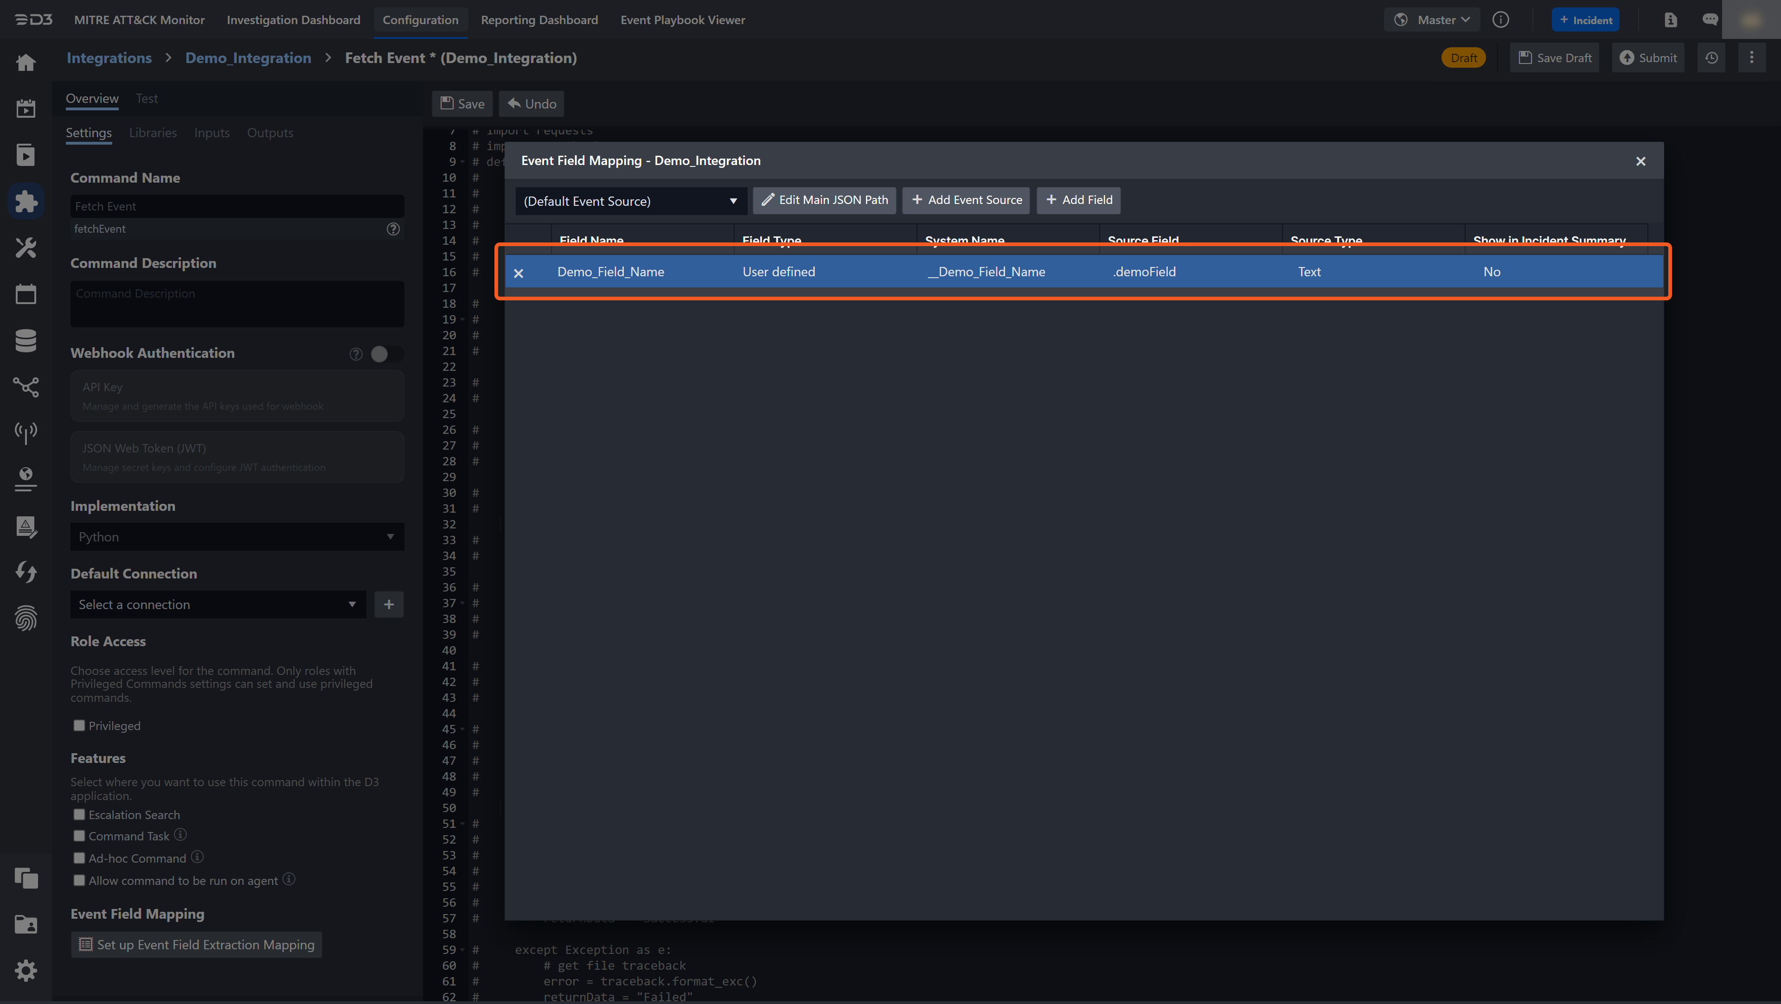Click the version history clock icon
This screenshot has height=1004, width=1781.
pyautogui.click(x=1711, y=58)
